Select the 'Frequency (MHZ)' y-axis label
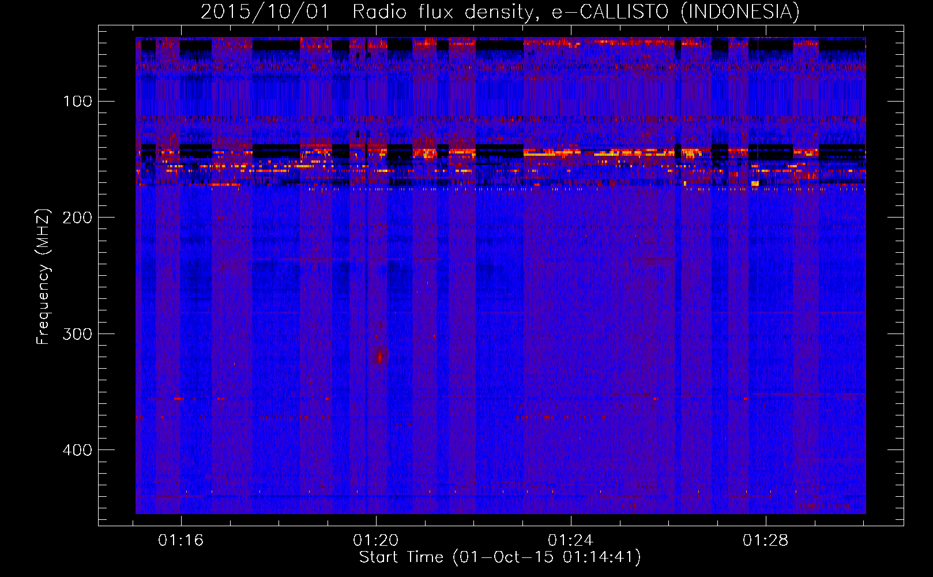933x577 pixels. pyautogui.click(x=43, y=277)
